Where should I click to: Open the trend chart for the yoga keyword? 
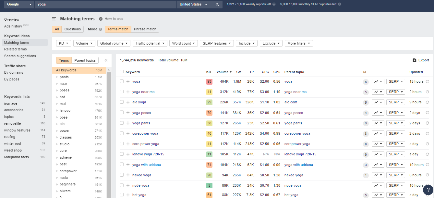click(x=378, y=81)
